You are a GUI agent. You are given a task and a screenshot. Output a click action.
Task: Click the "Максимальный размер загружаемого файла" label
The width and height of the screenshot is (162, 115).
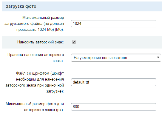(x=34, y=21)
